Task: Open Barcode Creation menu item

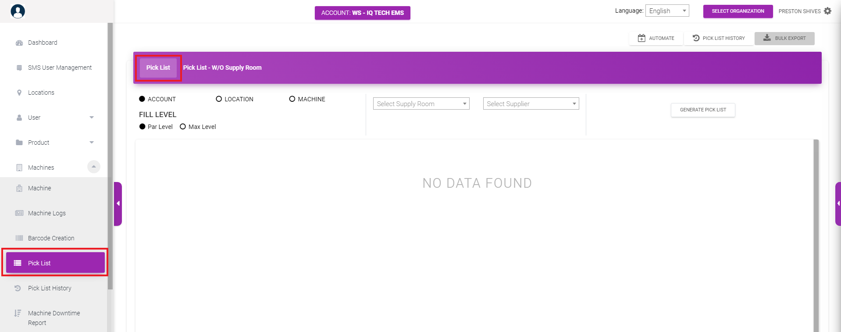Action: coord(51,238)
